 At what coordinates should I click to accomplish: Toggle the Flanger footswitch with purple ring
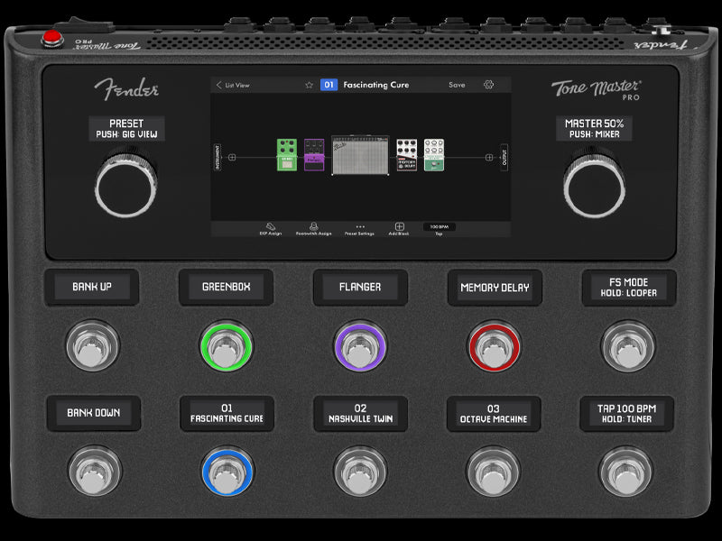359,346
